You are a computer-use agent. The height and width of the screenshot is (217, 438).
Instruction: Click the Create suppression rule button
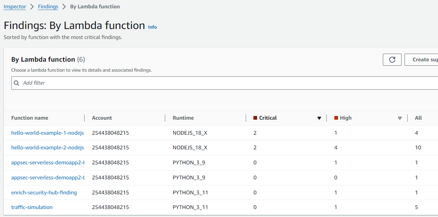click(x=421, y=60)
